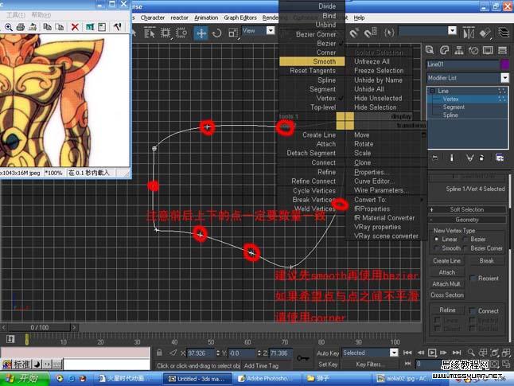
Task: Pin the modifier stack
Action: pyautogui.click(x=435, y=158)
